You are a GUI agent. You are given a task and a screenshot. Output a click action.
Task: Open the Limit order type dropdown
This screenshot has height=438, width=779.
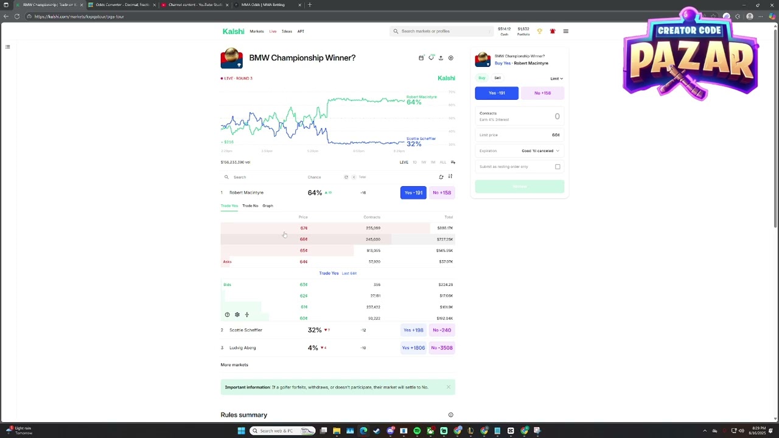pos(556,78)
